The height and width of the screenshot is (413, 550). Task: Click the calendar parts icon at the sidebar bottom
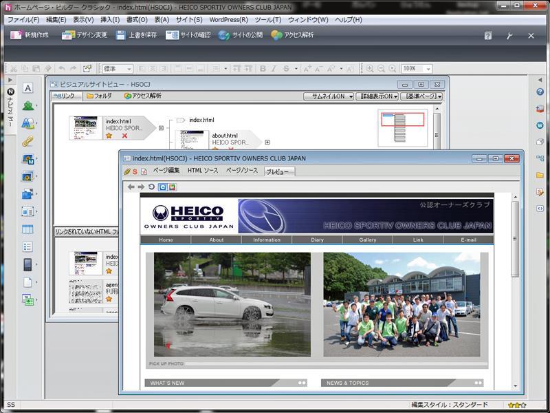click(x=27, y=299)
